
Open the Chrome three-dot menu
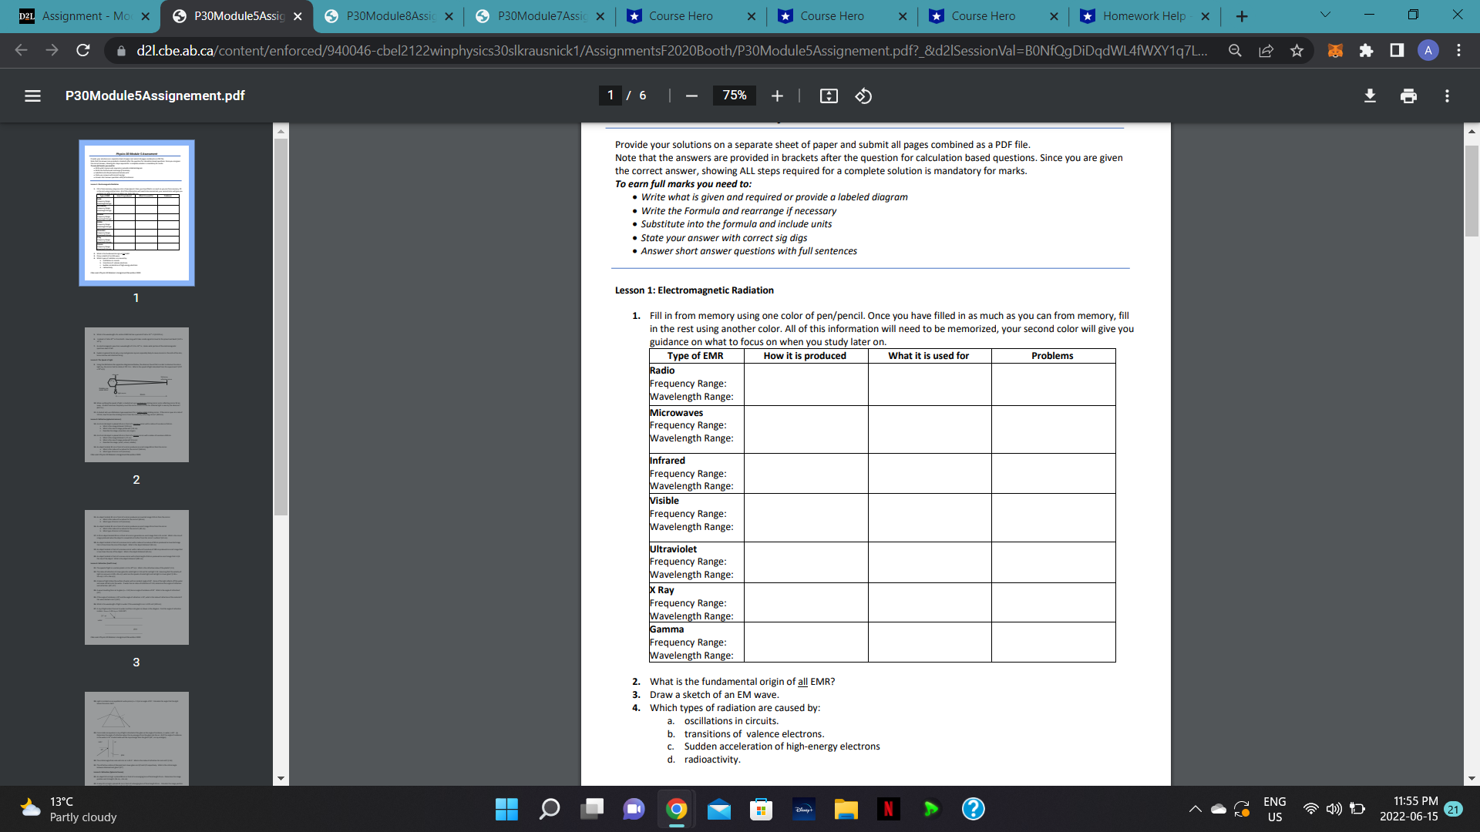1458,50
